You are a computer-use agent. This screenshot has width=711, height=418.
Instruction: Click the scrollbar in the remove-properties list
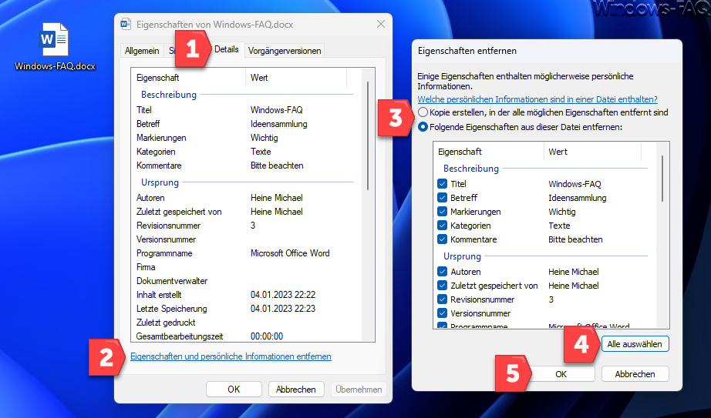point(662,179)
